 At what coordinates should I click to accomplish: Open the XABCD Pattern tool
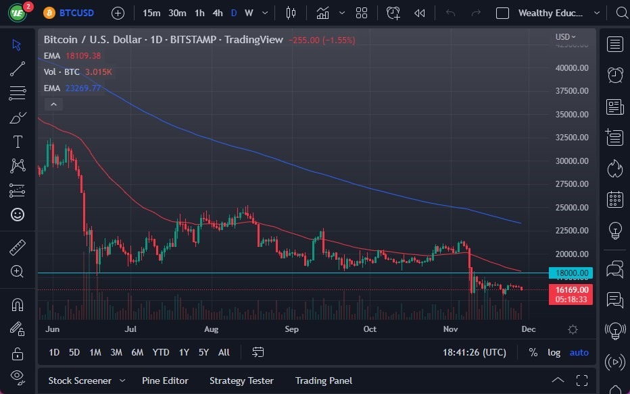[18, 166]
